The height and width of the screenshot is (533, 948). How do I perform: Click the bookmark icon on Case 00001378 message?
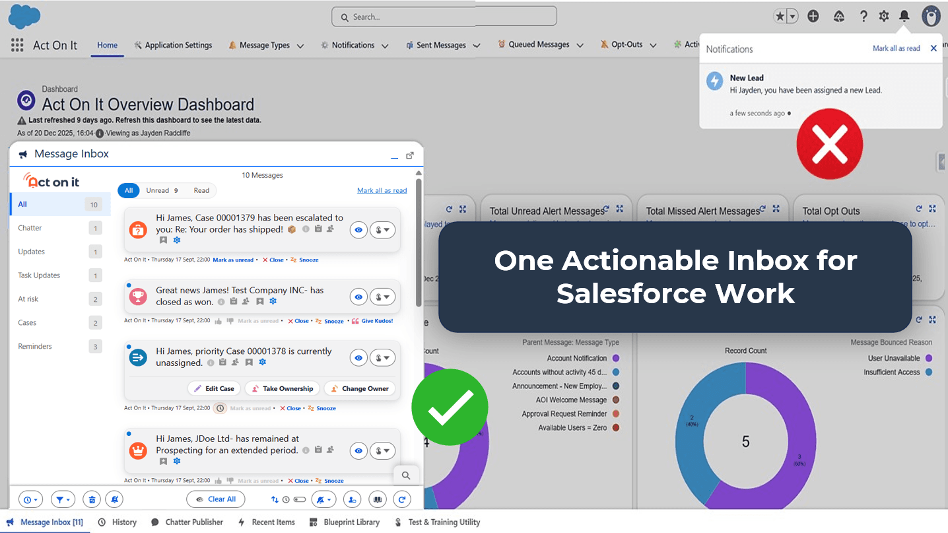(249, 362)
